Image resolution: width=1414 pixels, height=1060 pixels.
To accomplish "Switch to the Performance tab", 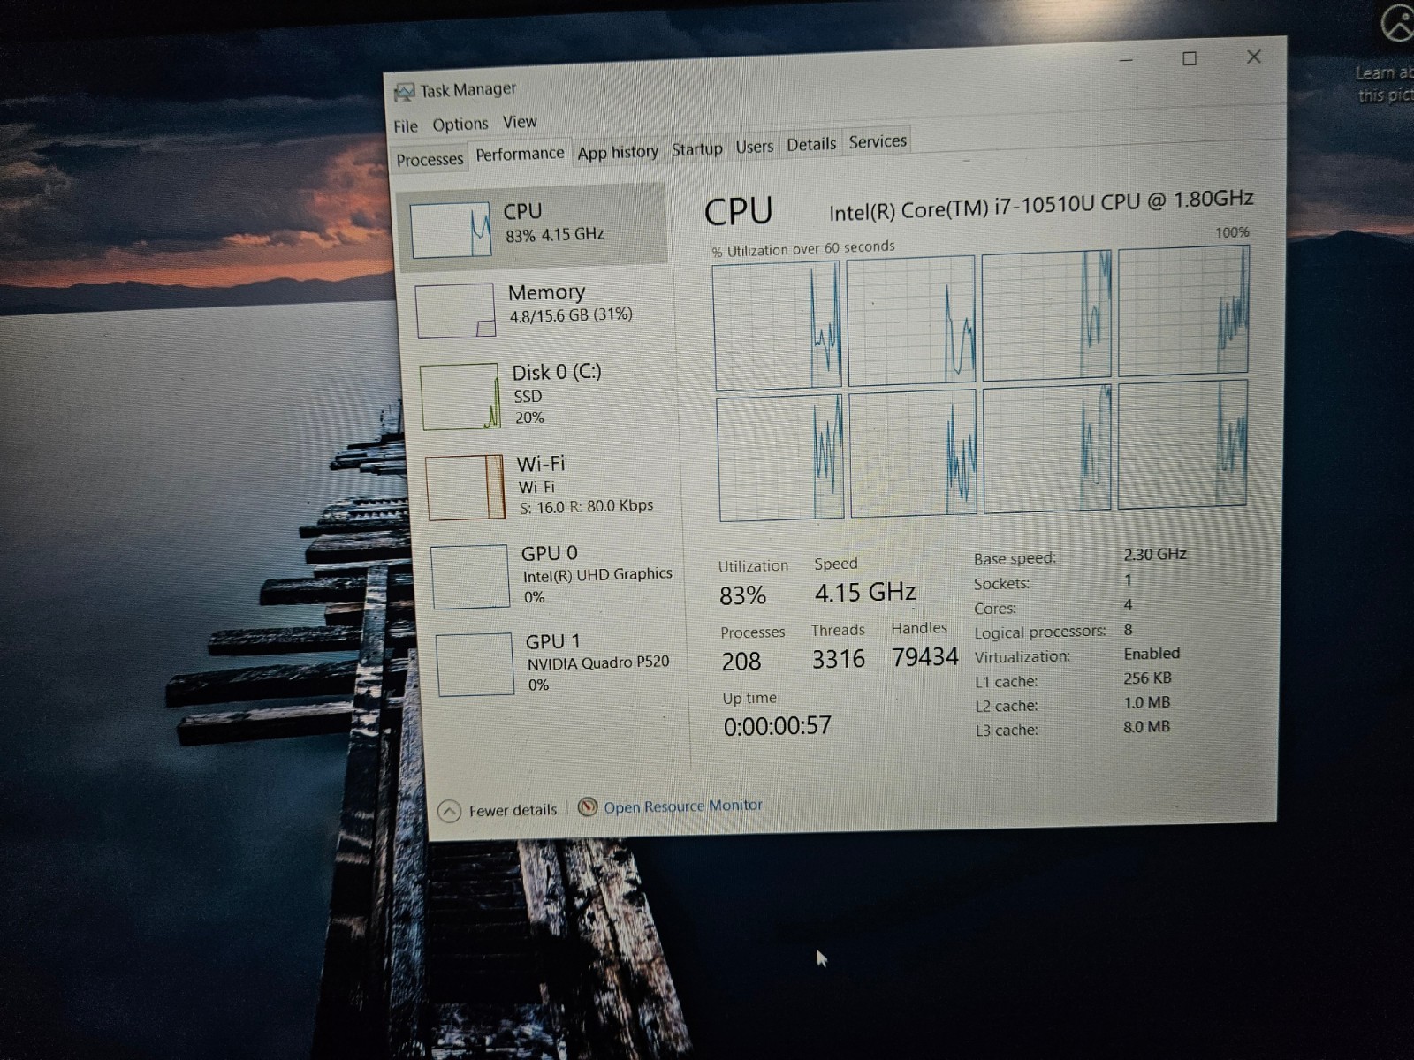I will pyautogui.click(x=520, y=154).
